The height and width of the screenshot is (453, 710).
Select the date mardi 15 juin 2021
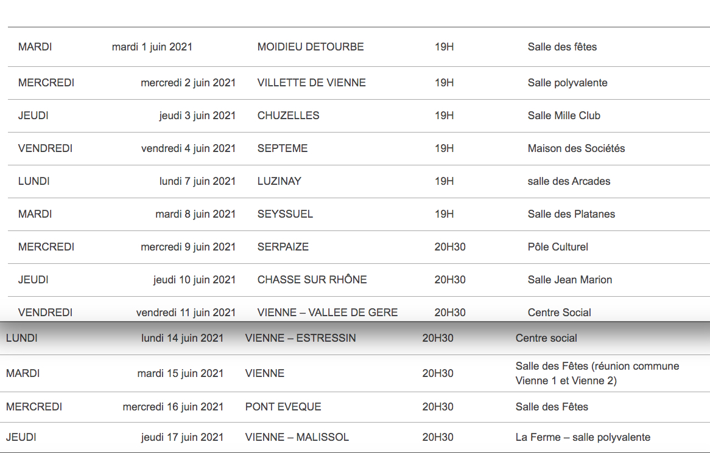coord(180,373)
